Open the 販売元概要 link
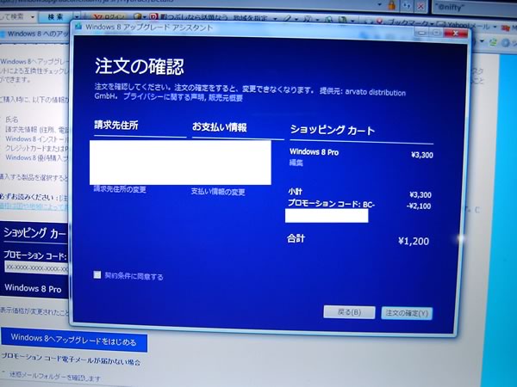This screenshot has width=517, height=387. click(226, 98)
